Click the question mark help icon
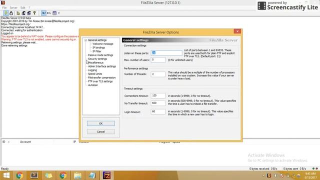 tap(34, 13)
